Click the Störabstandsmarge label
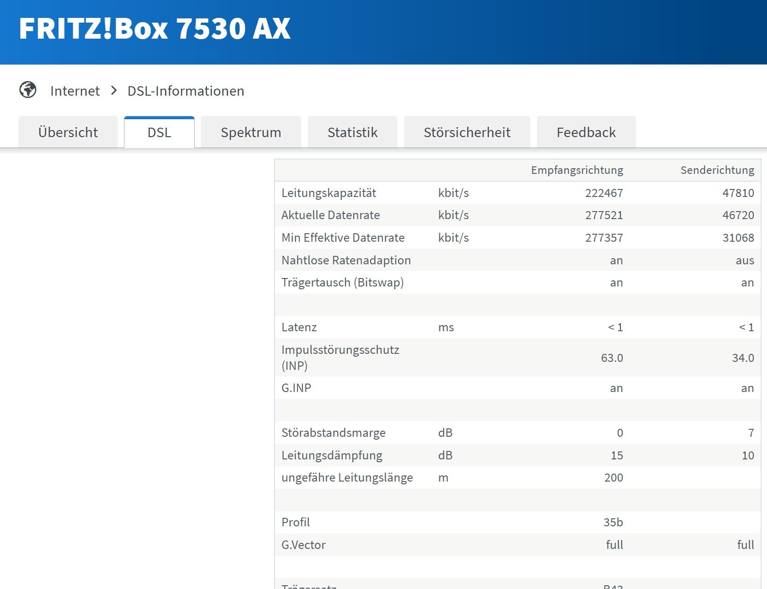This screenshot has height=589, width=767. (333, 433)
